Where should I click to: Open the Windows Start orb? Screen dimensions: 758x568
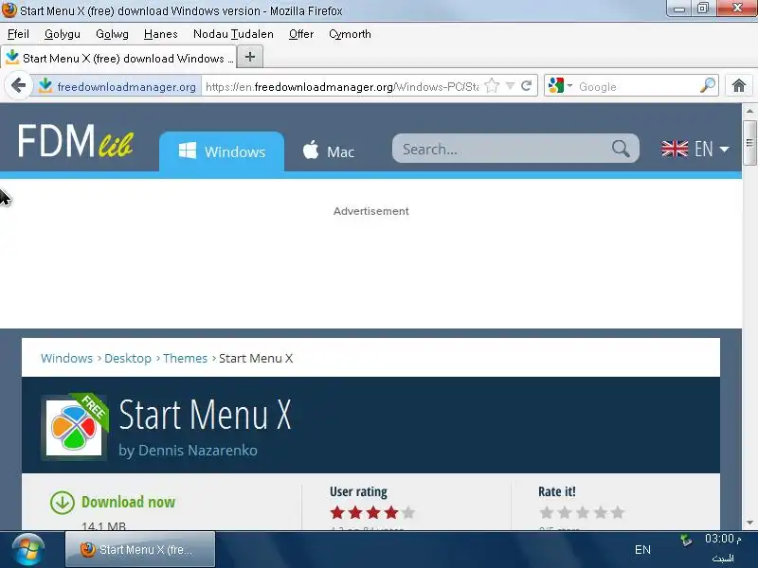point(28,550)
